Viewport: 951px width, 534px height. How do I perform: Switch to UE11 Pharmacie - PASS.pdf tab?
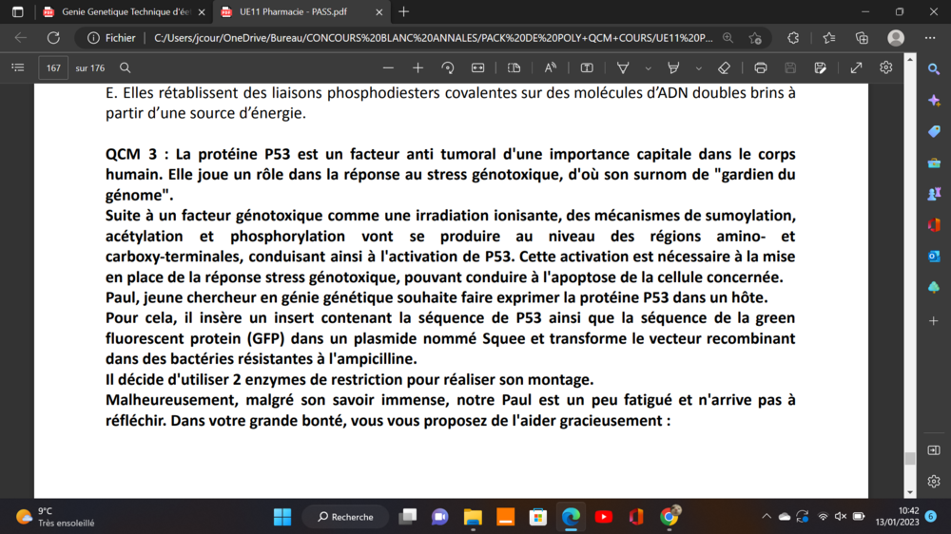coord(294,11)
